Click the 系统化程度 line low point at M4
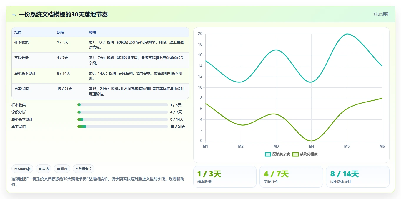Viewport: 401px width, 199px height. point(312,141)
